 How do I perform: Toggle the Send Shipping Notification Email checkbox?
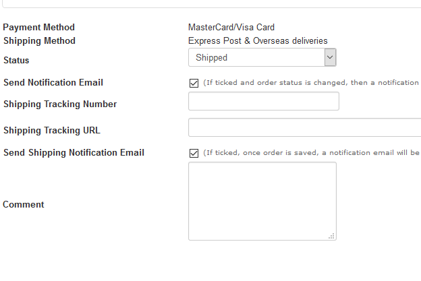(x=194, y=153)
